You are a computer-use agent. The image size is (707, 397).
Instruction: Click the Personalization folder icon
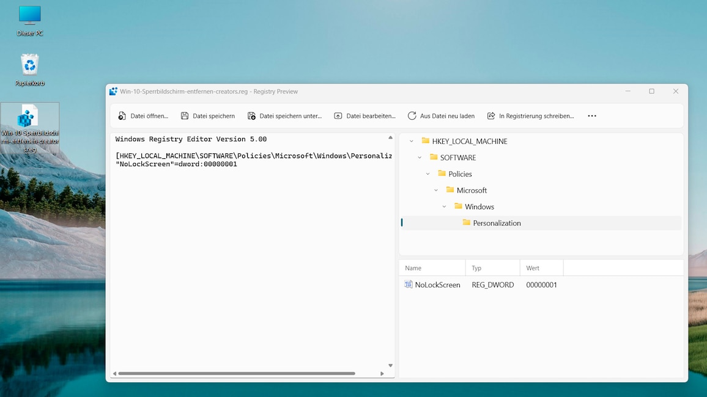(466, 222)
